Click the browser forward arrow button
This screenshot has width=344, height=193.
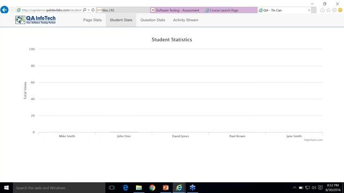(12, 10)
